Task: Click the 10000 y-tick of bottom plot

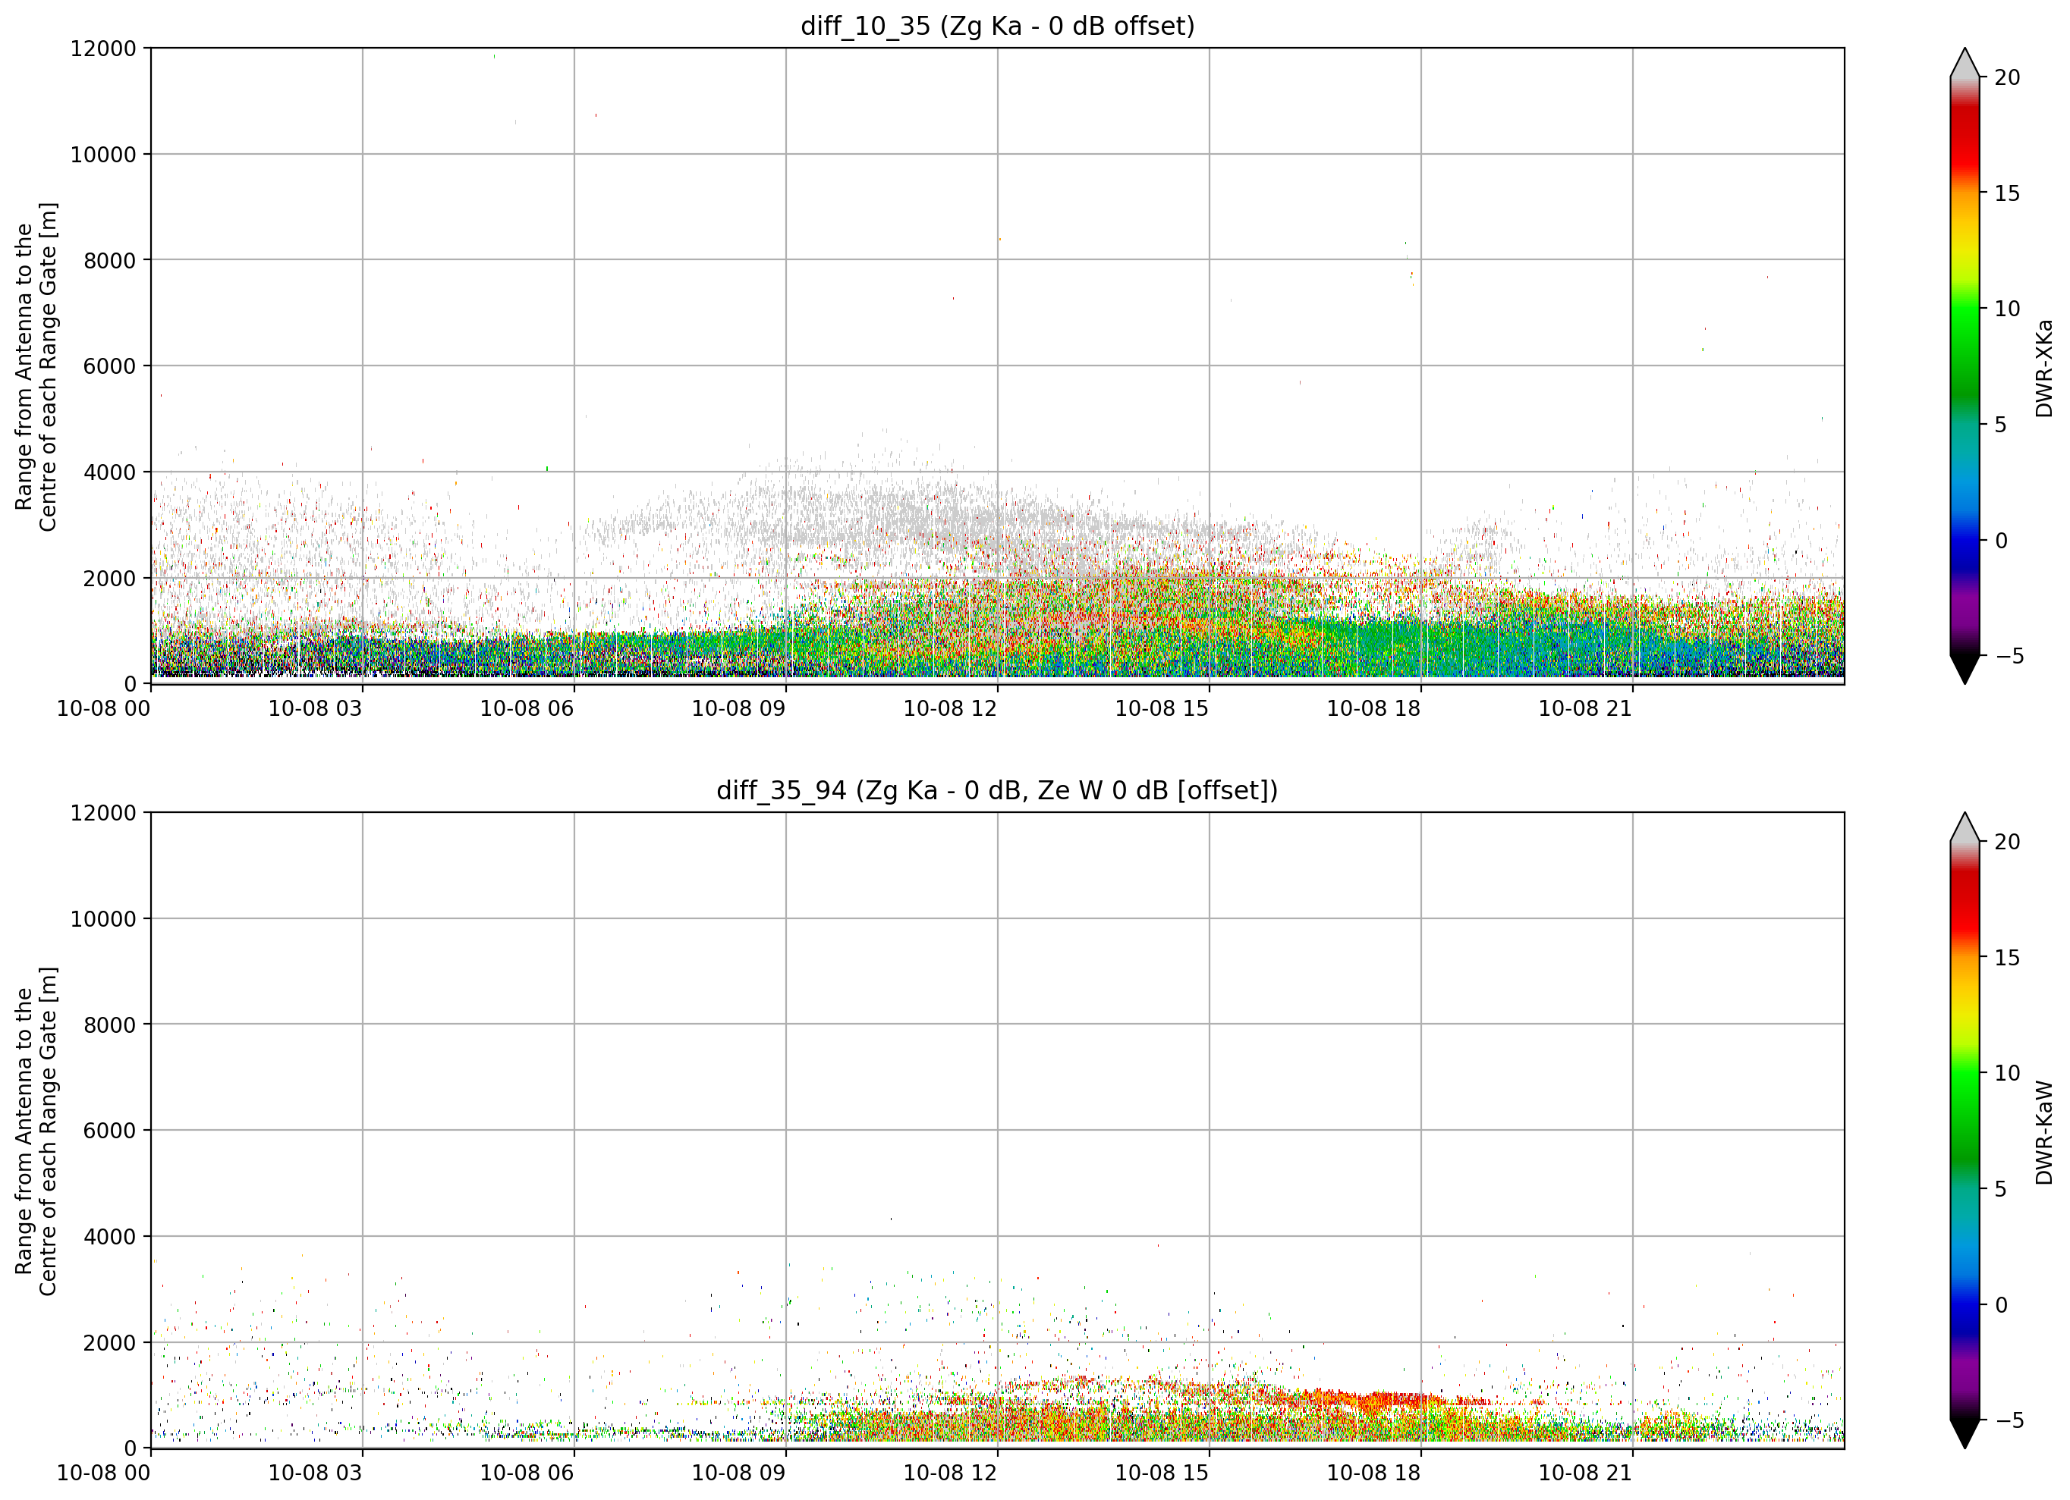Action: click(103, 919)
